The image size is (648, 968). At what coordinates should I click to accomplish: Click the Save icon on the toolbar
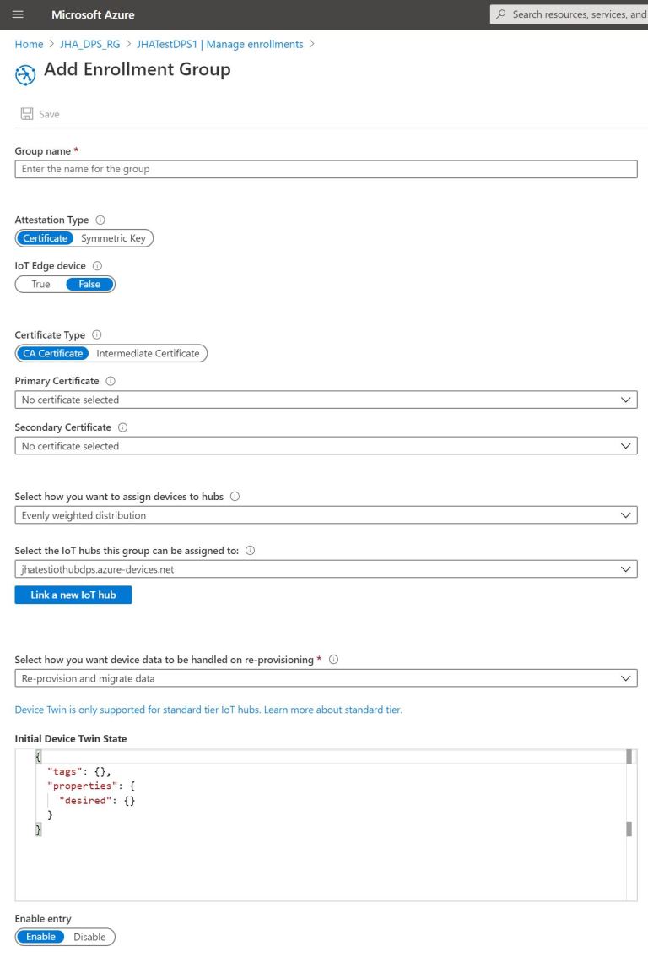[x=29, y=113]
